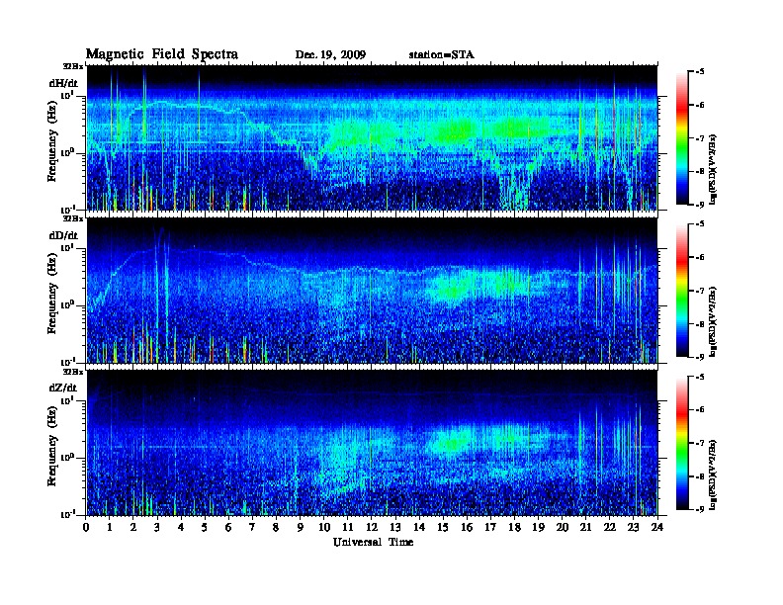Click the 10⁰ frequency tick of the dZ/dt panel
Image resolution: width=783 pixels, height=605 pixels.
click(67, 458)
